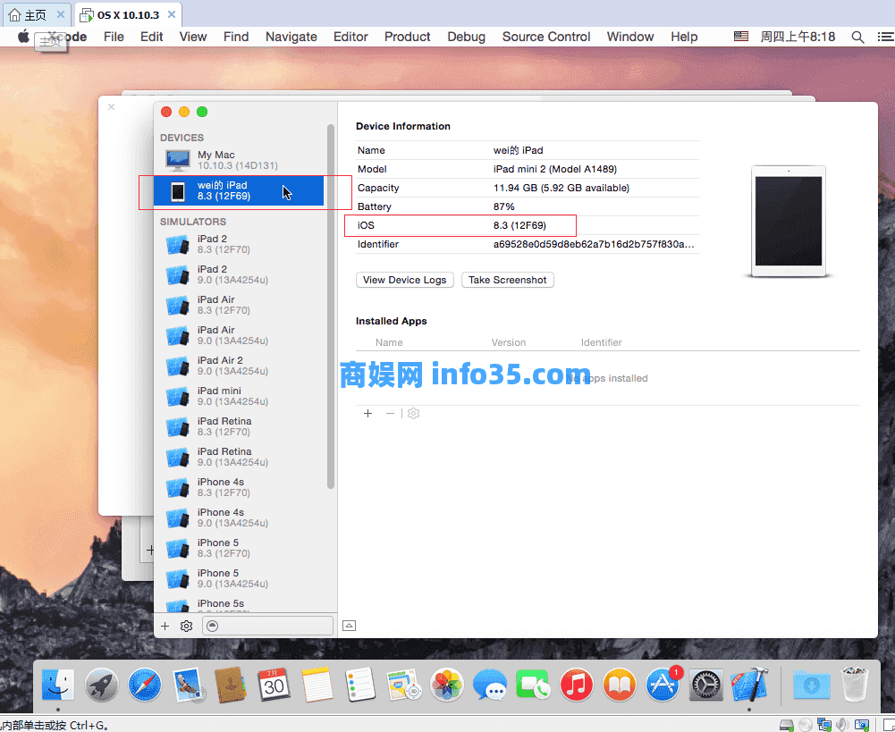The image size is (895, 732).
Task: Open the Maps app in the Dock
Action: click(x=403, y=685)
